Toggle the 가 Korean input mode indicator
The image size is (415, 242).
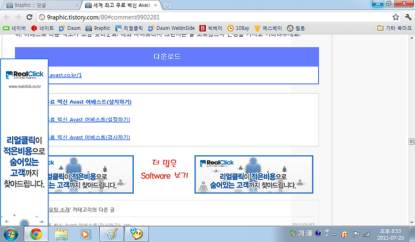(x=301, y=233)
